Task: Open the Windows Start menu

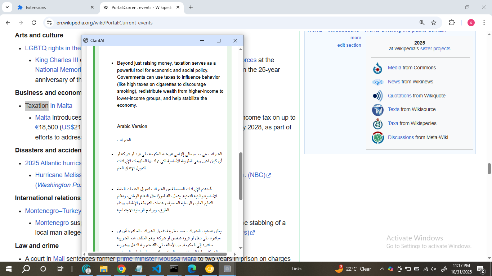Action: (8, 269)
